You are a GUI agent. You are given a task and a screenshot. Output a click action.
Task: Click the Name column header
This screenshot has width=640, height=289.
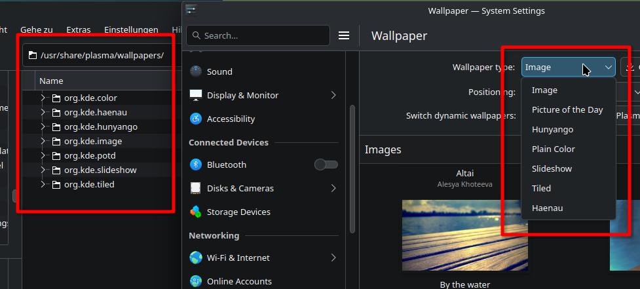(x=51, y=81)
